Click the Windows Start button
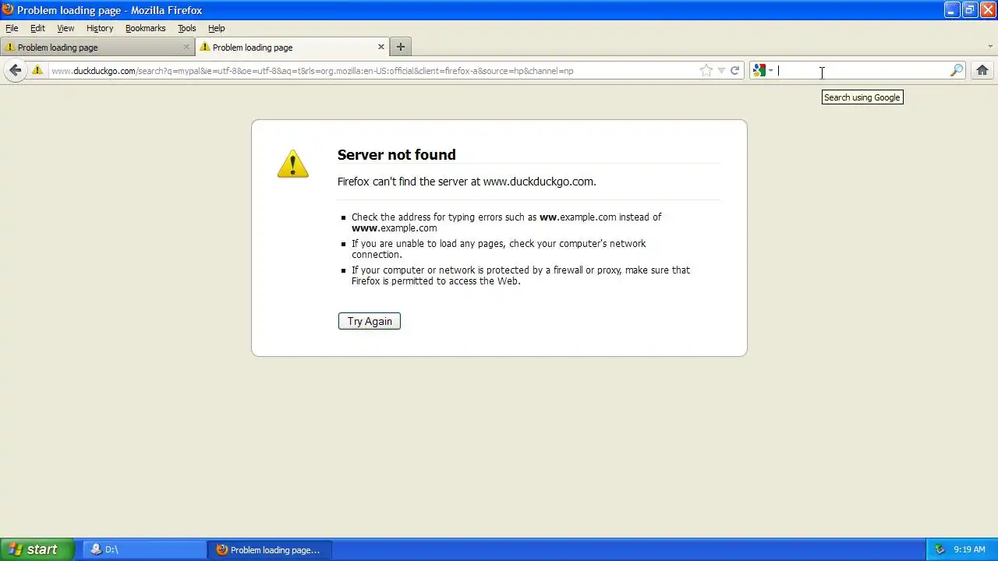998x561 pixels. tap(37, 549)
